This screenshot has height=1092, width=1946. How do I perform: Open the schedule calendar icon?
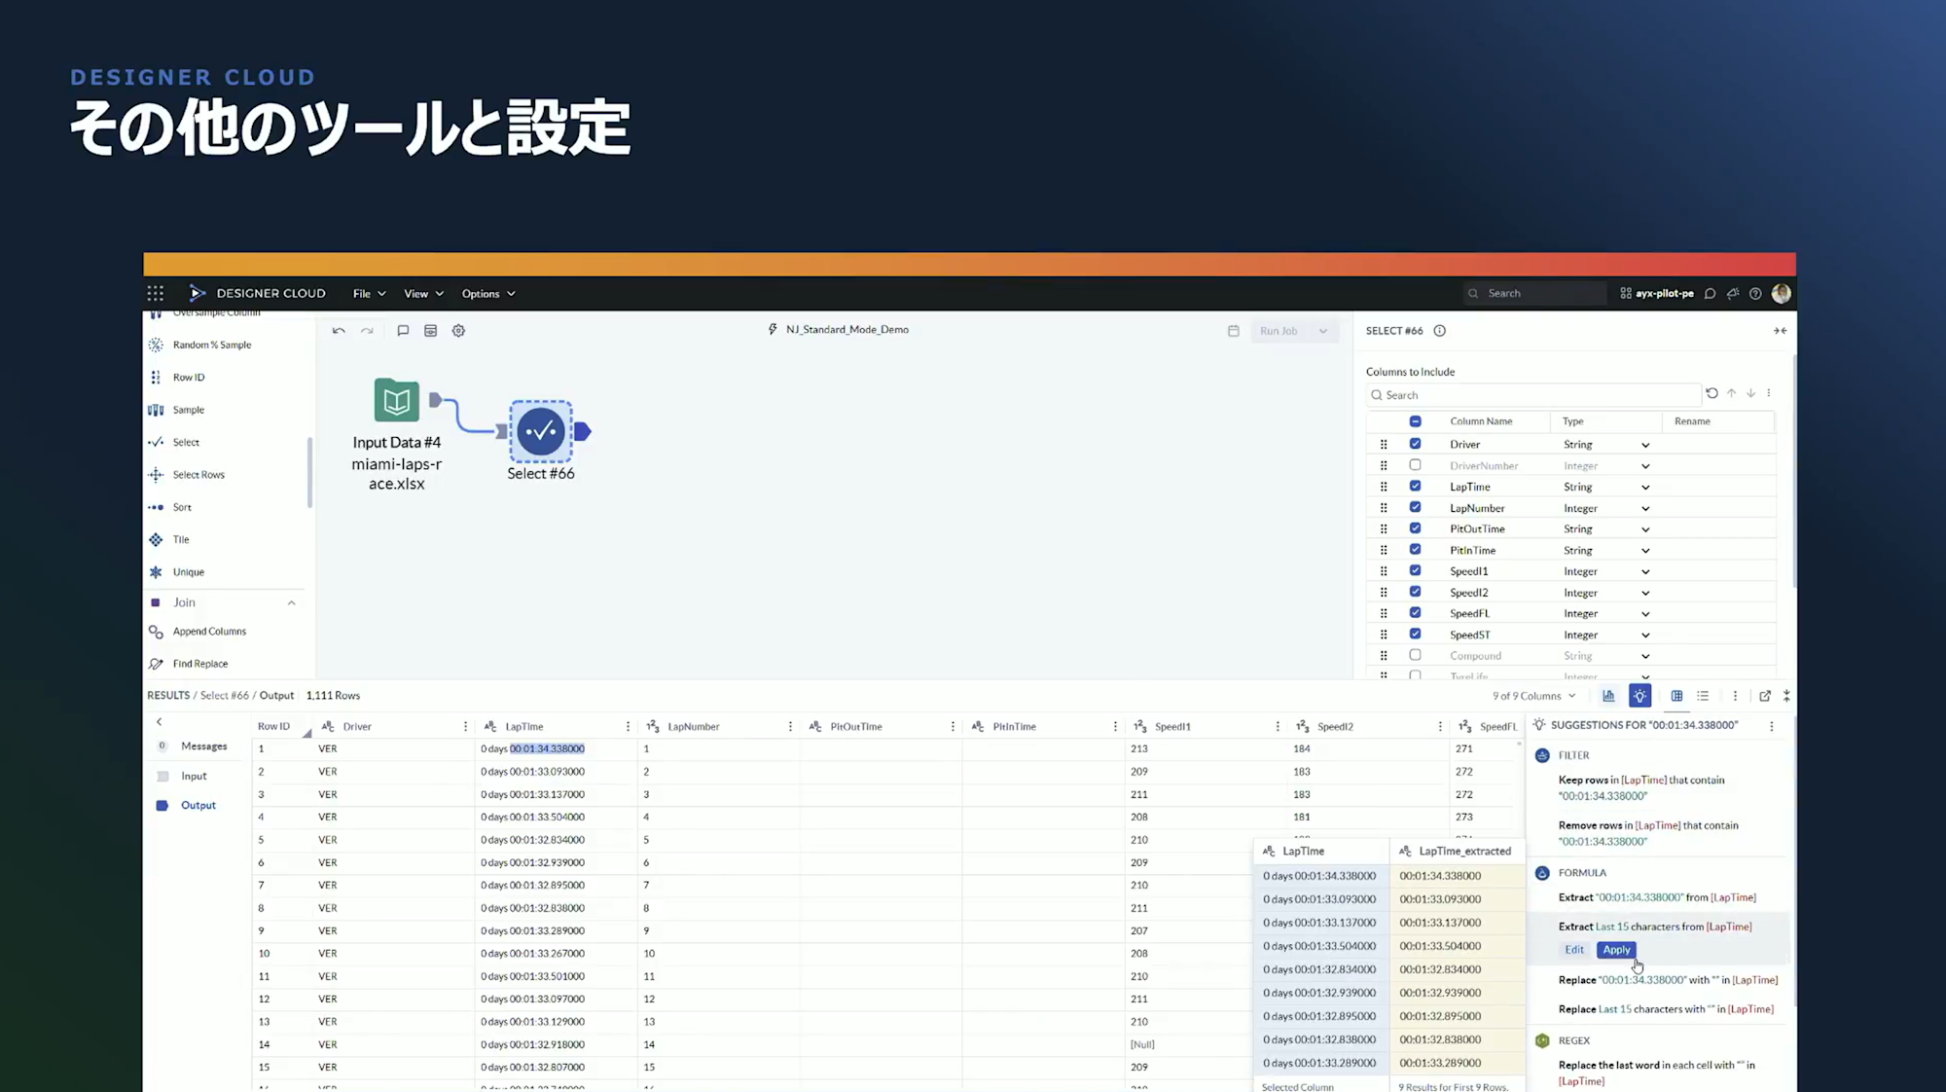tap(1233, 331)
